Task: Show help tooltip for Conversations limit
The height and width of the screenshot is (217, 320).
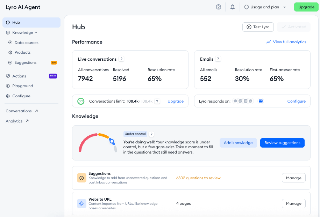Action: (x=157, y=101)
